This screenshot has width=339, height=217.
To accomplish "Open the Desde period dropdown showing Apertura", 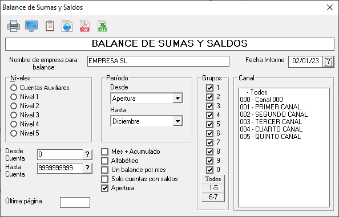I will (177, 99).
